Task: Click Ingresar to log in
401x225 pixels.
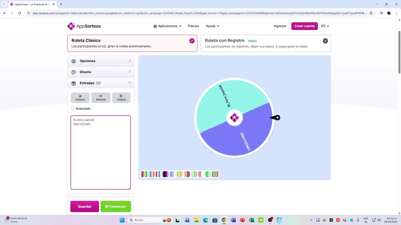Action: pos(280,26)
